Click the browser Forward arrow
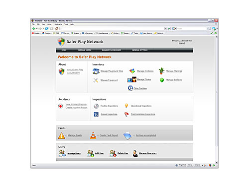The height and width of the screenshot is (186, 249). [x=40, y=29]
